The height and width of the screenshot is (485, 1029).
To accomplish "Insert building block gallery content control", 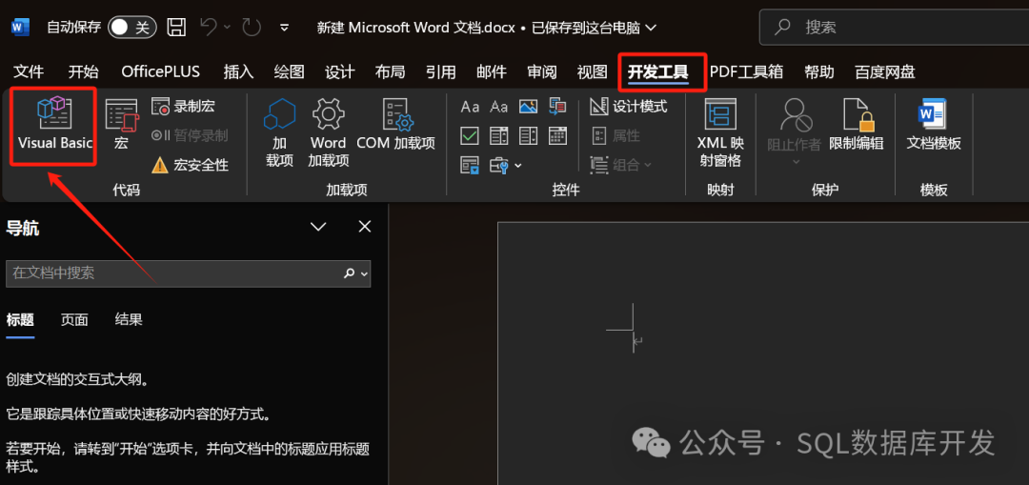I will coord(557,107).
